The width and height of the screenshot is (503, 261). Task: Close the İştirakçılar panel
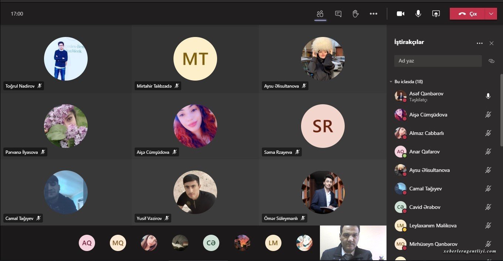pos(492,43)
